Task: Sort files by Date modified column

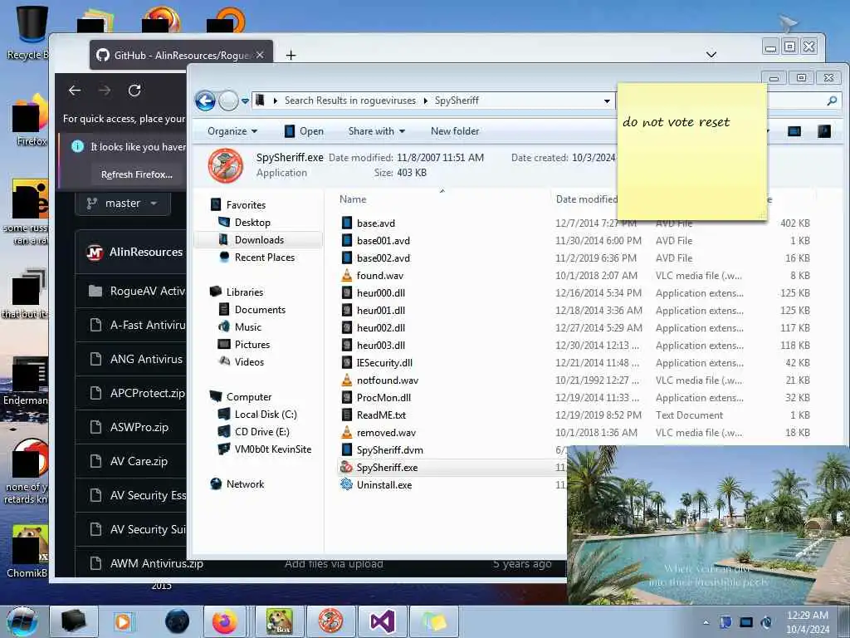Action: pos(586,199)
